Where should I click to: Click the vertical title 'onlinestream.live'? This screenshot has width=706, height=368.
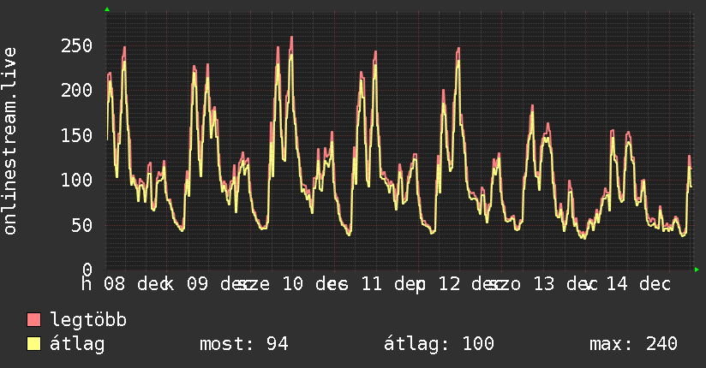[x=9, y=141]
